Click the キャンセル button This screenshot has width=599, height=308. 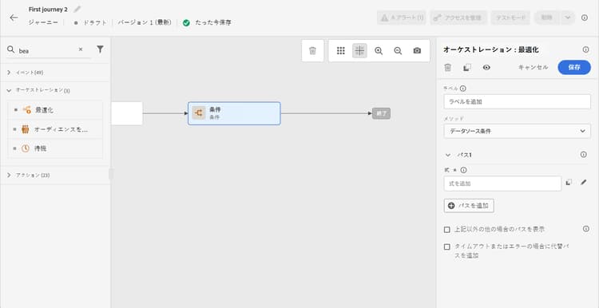click(533, 67)
